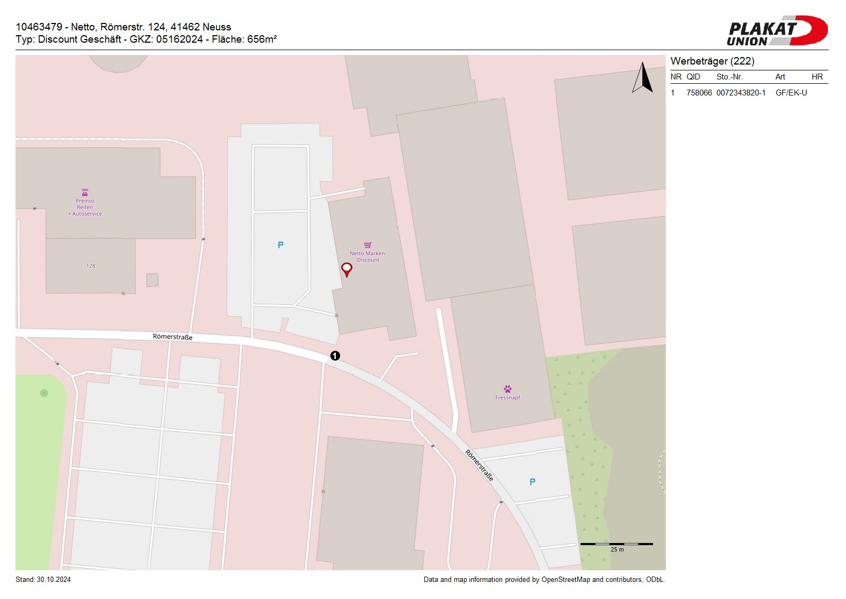
Task: Click the Netto shopping cart icon
Action: coord(368,245)
